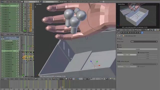The width and height of the screenshot is (160, 90).
Task: Open pivot point selector in main 3D header
Action: coord(71,79)
